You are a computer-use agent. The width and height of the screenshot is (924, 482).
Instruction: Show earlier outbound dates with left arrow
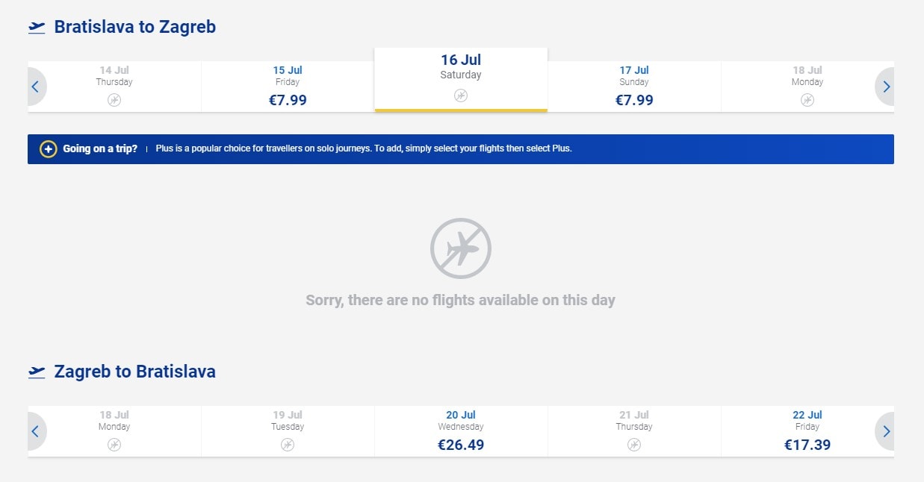click(35, 87)
